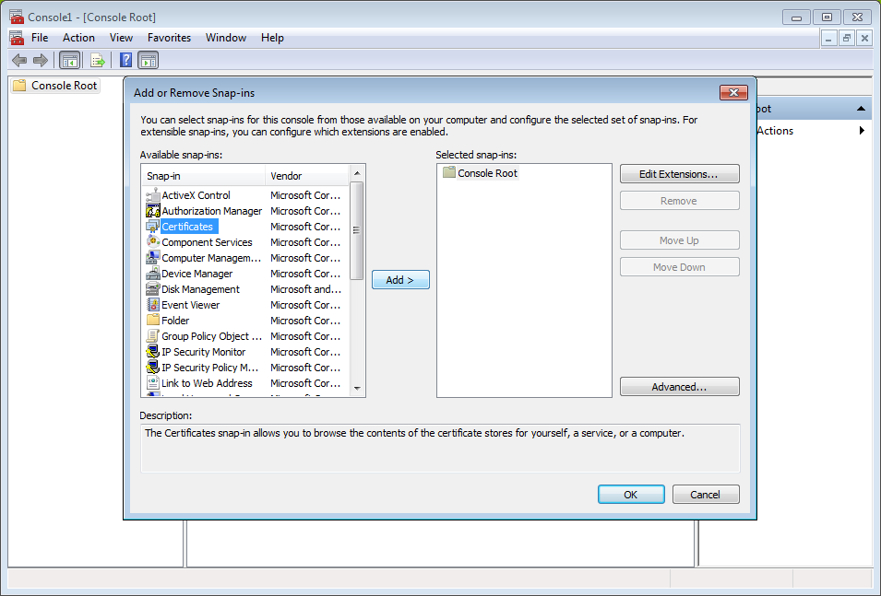Click the Edit Extensions... button
The image size is (881, 596).
pyautogui.click(x=679, y=174)
